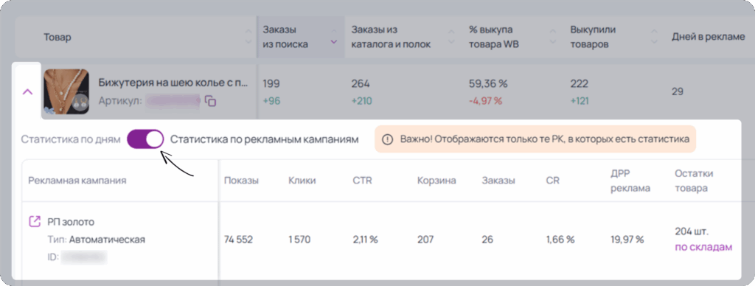Toggle statistics by days or campaigns switch
Screen dimensions: 755x286
click(x=145, y=139)
